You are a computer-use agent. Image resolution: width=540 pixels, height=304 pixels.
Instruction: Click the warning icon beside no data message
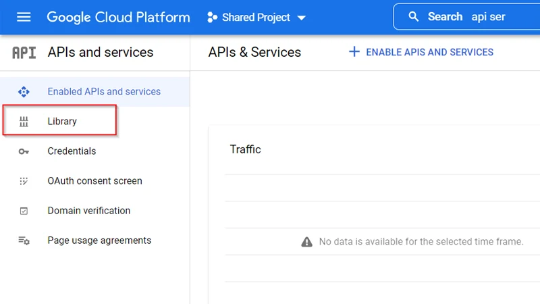point(306,242)
